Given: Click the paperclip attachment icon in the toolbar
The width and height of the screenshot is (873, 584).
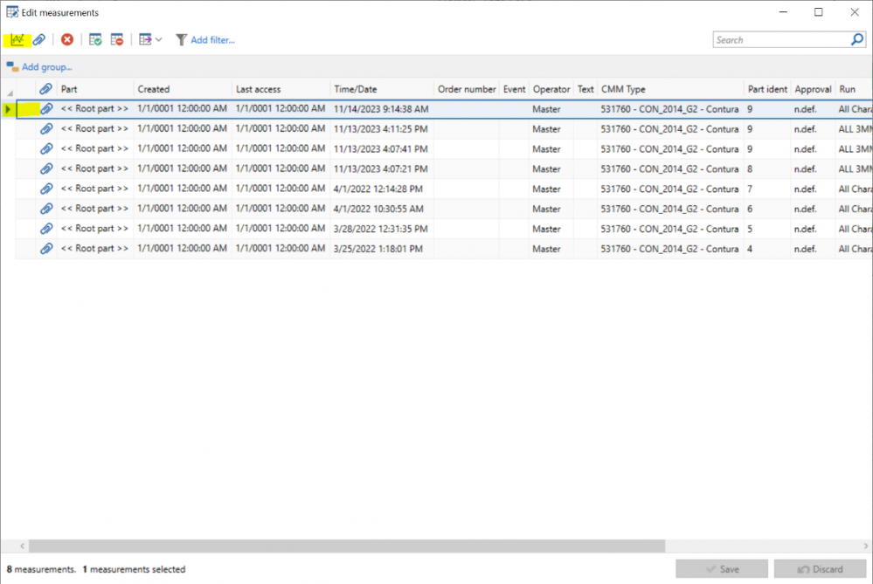Looking at the screenshot, I should pyautogui.click(x=39, y=40).
